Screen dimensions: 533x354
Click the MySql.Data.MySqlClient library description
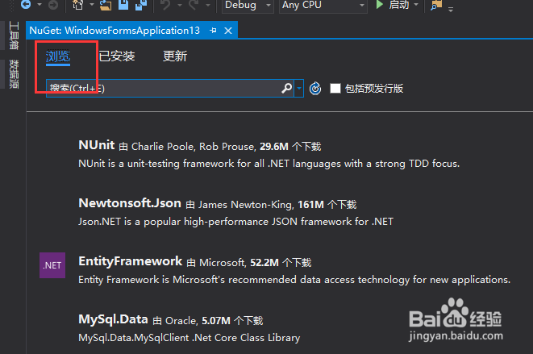(189, 338)
